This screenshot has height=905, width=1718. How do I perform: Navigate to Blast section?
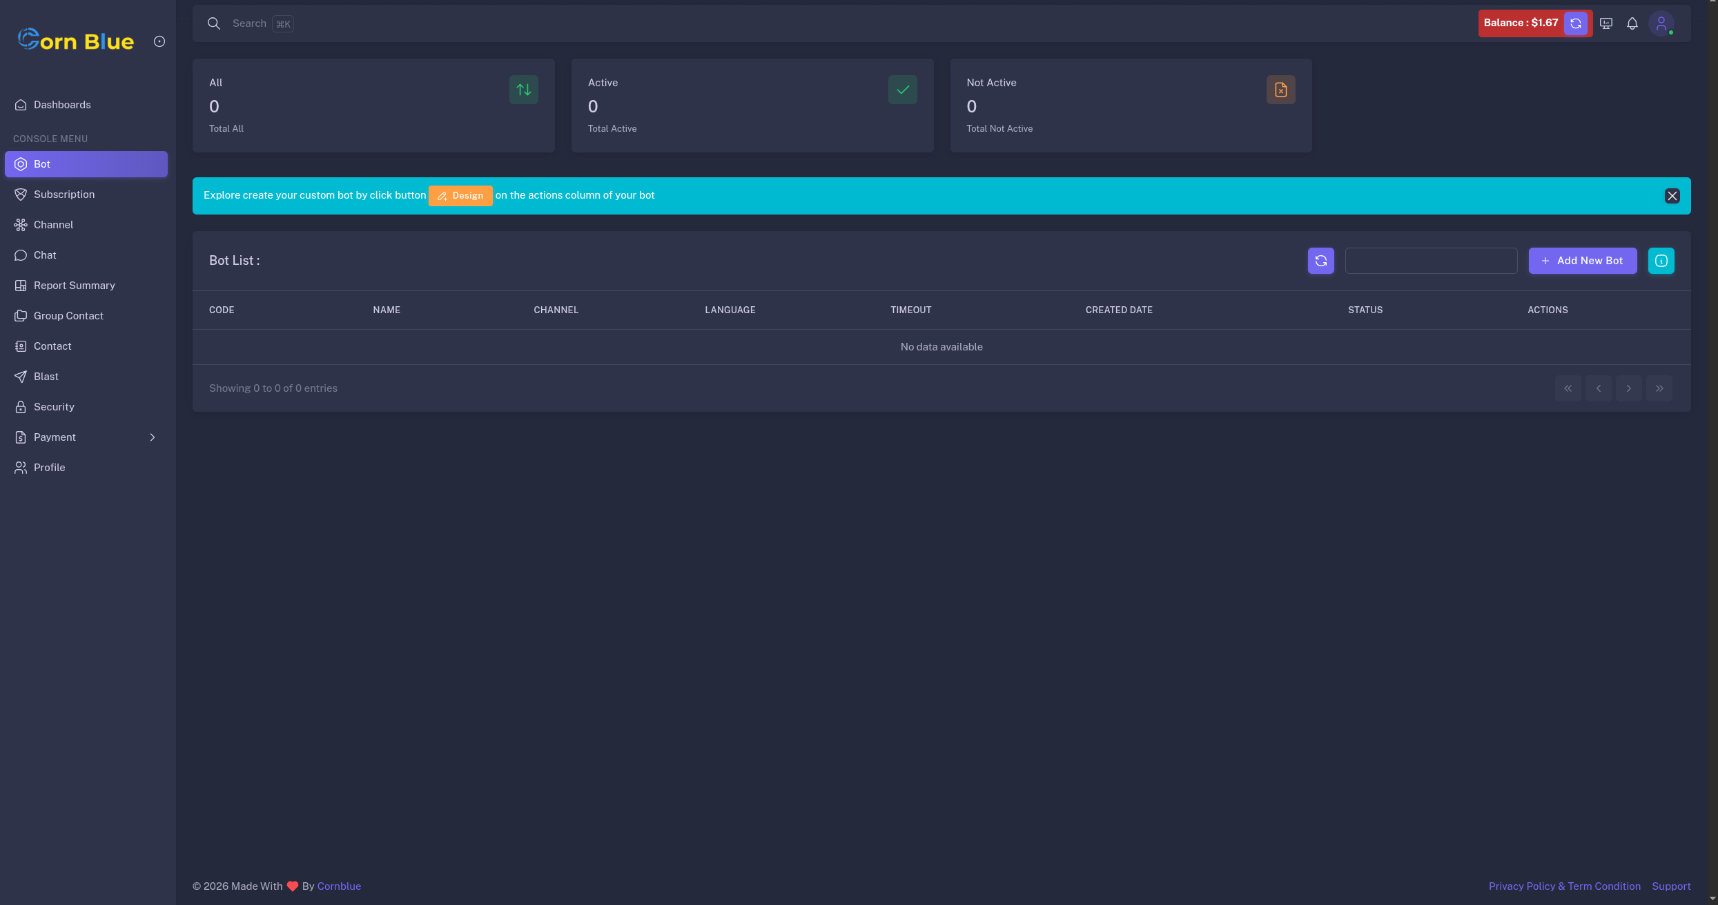[46, 377]
